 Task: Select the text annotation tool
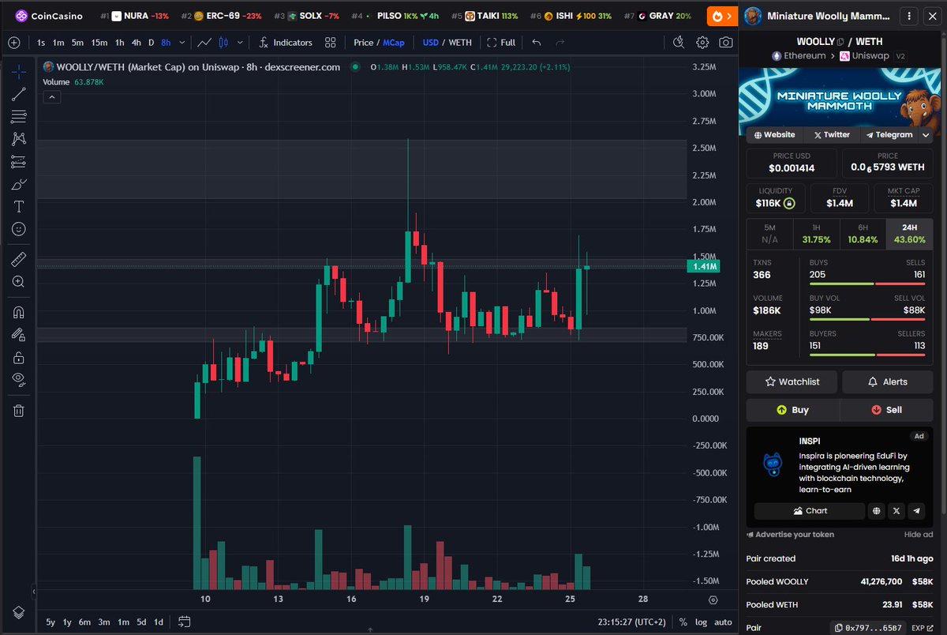pyautogui.click(x=19, y=207)
